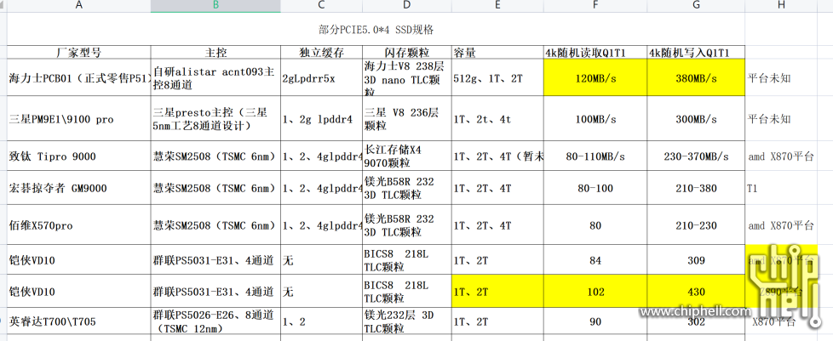Image resolution: width=833 pixels, height=341 pixels.
Task: Select the '佰维X570pro' cell
Action: pyautogui.click(x=78, y=224)
